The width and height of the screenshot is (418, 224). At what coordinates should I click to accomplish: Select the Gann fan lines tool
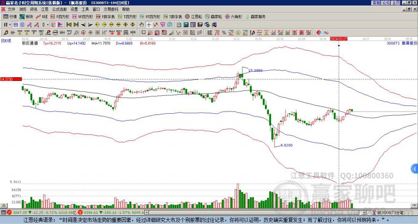[150, 33]
